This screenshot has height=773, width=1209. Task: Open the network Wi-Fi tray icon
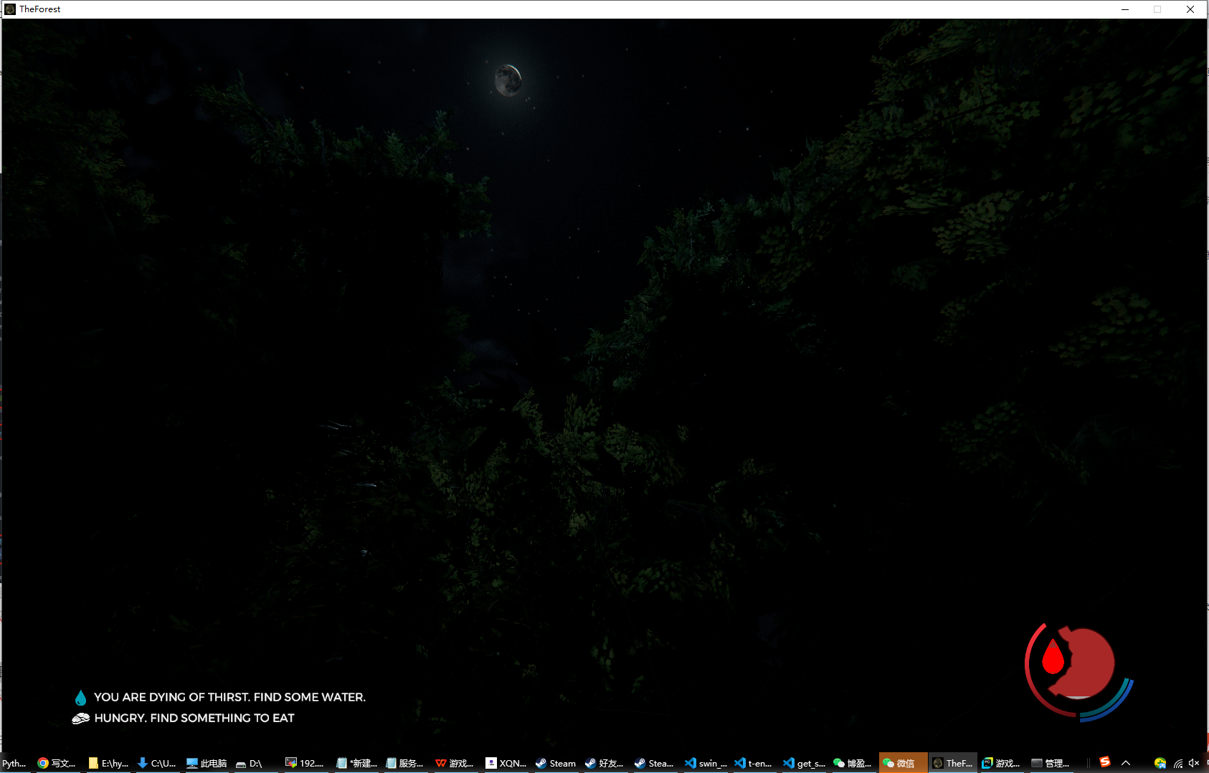(x=1177, y=763)
